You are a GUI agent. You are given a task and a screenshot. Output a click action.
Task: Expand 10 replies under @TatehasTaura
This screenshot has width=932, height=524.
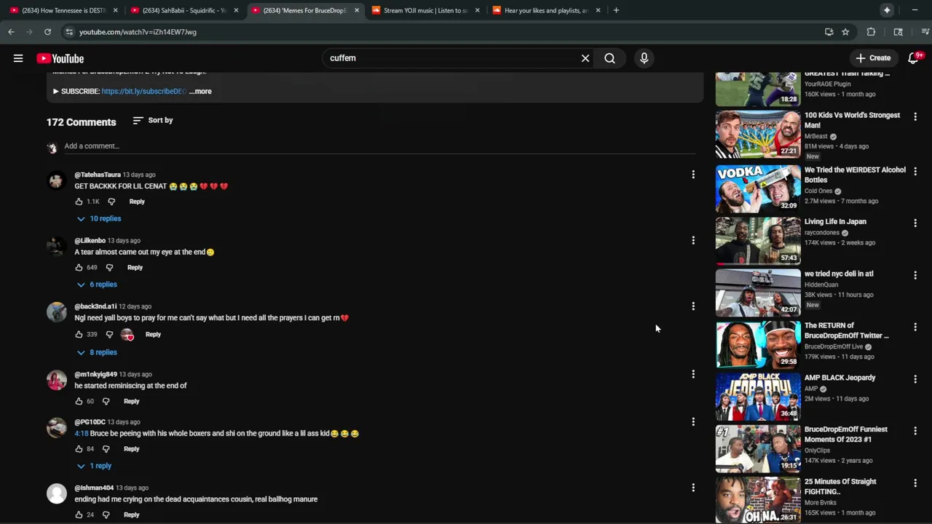tap(99, 218)
